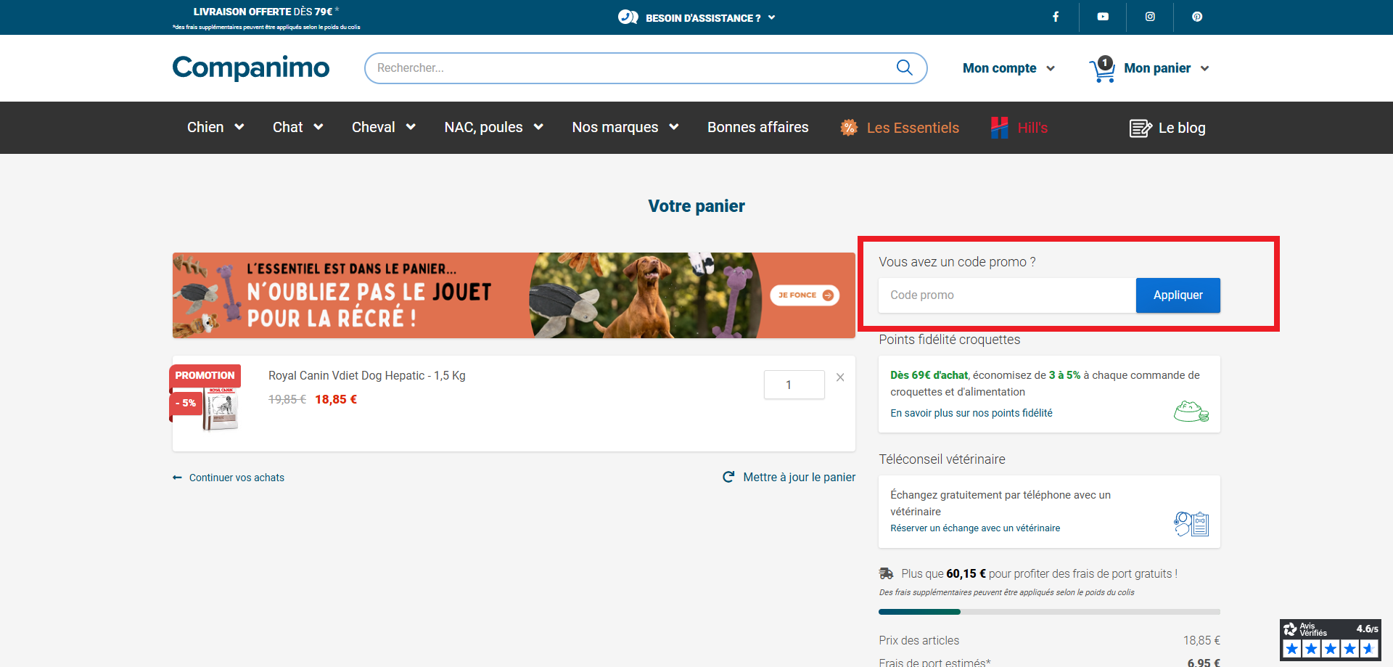Click the Hill's brand logo icon
Image resolution: width=1393 pixels, height=667 pixels.
1000,128
